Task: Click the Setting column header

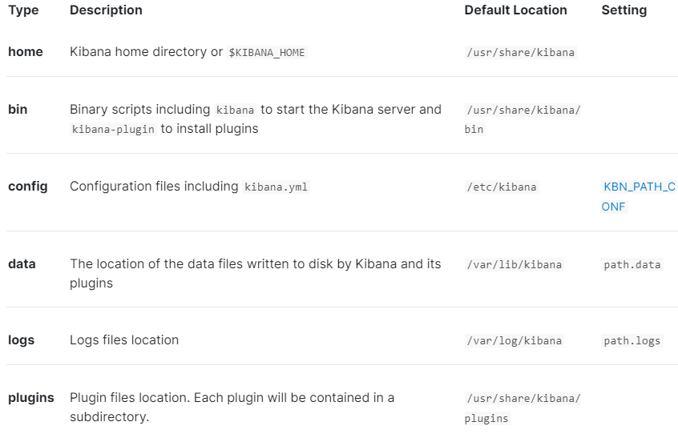Action: coord(624,10)
